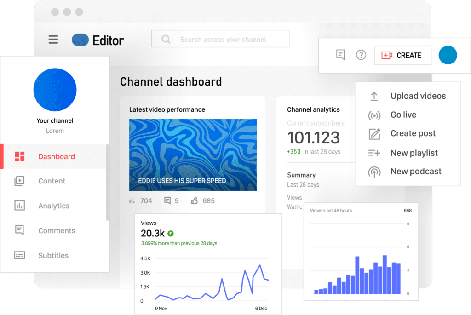Click the Editor logo
Screen dimensions: 471x315
pyautogui.click(x=98, y=40)
